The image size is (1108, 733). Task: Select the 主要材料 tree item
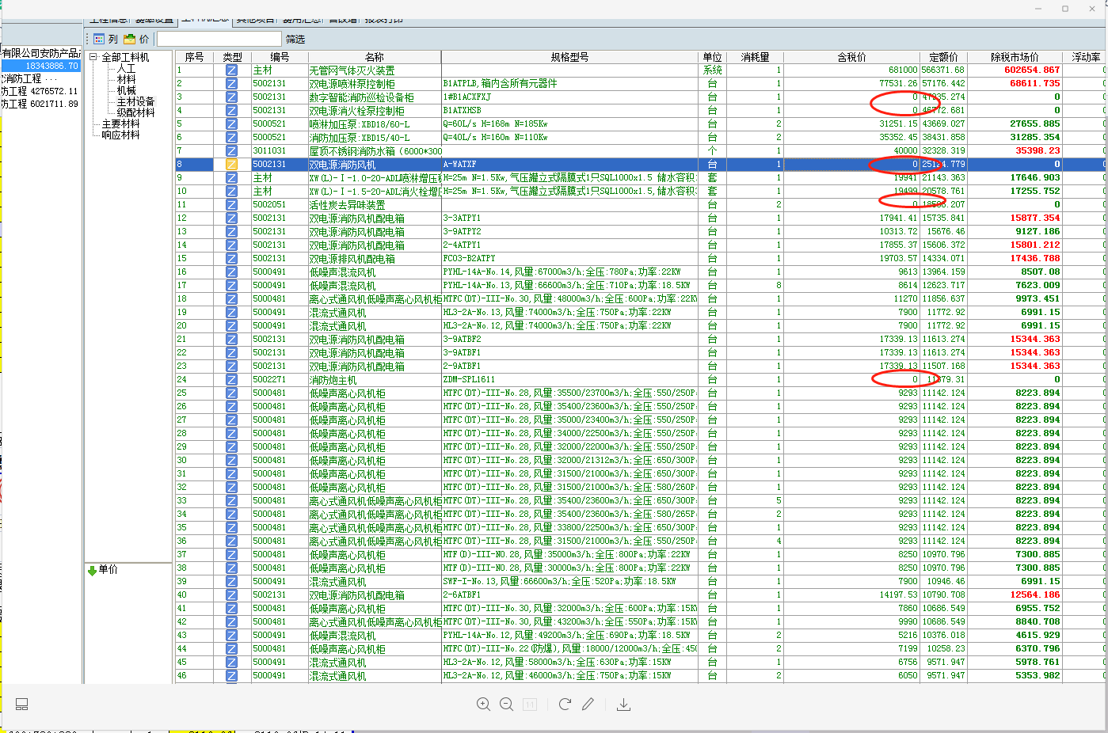pyautogui.click(x=120, y=124)
